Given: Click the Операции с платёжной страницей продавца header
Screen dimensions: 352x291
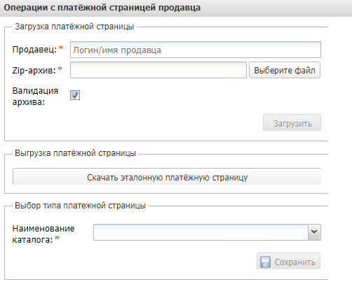Looking at the screenshot, I should click(x=102, y=8).
